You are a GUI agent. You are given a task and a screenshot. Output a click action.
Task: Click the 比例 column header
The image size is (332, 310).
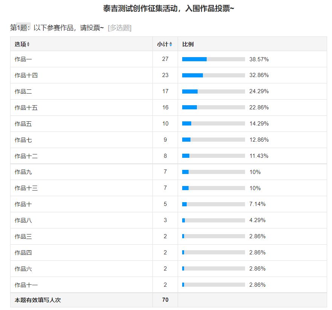tap(188, 44)
